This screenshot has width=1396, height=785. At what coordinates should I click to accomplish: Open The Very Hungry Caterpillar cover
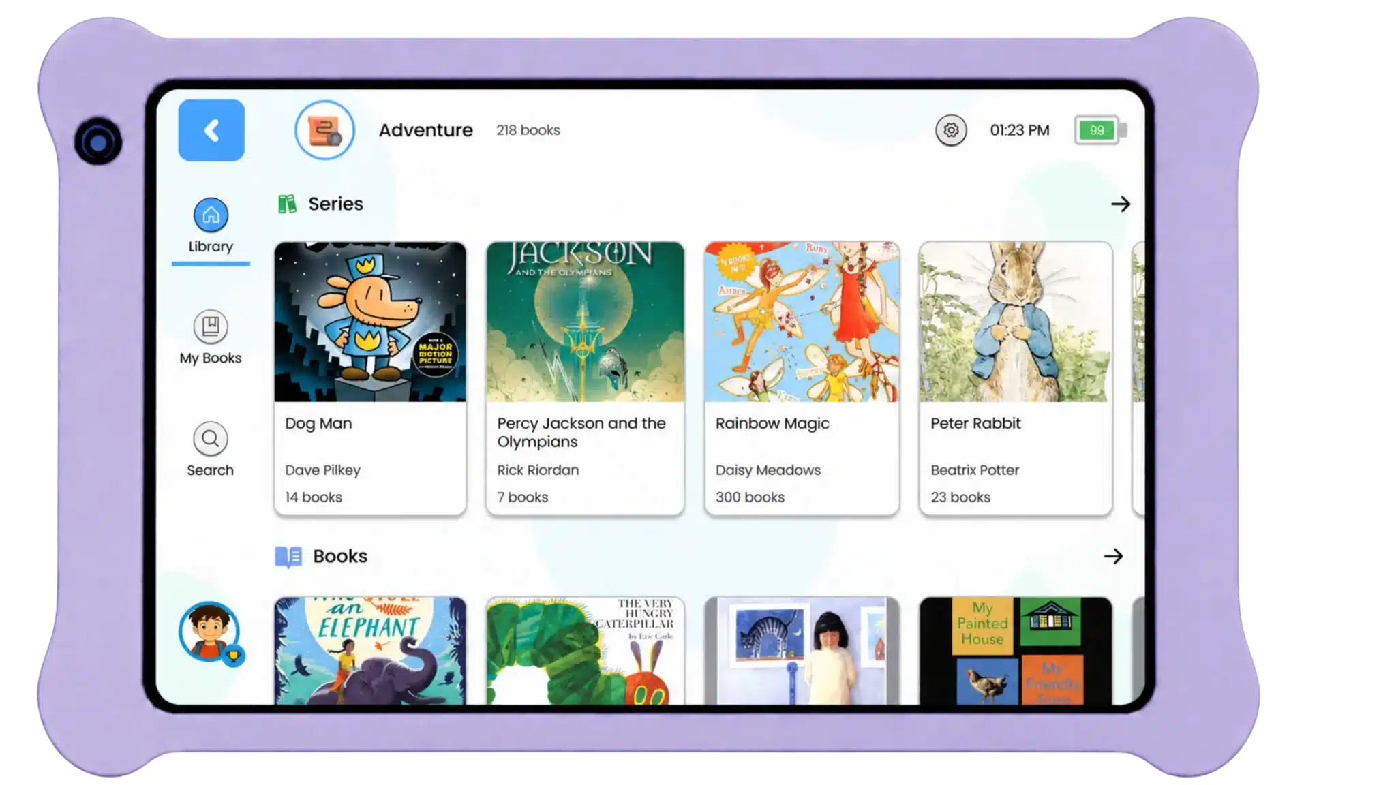click(x=585, y=651)
